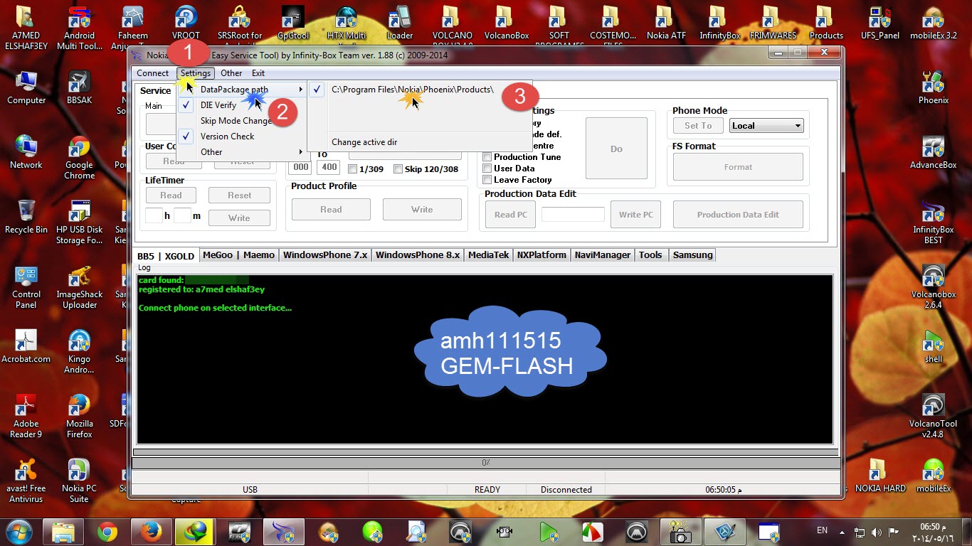Launch Nokia PC Suite desktop icon

tap(79, 481)
